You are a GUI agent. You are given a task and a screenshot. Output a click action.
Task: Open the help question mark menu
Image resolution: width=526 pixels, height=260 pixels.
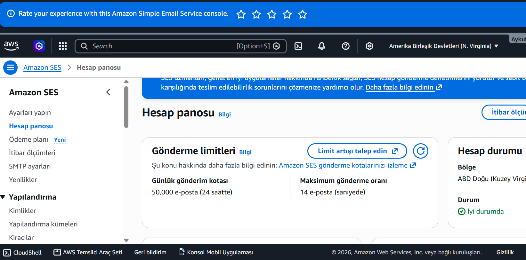346,46
